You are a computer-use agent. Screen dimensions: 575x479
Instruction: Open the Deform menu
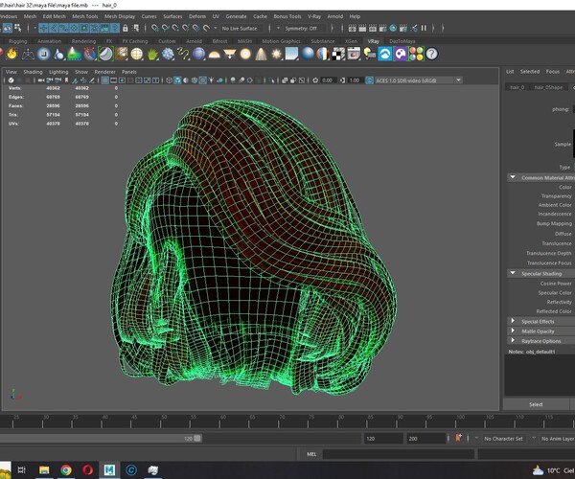click(197, 16)
